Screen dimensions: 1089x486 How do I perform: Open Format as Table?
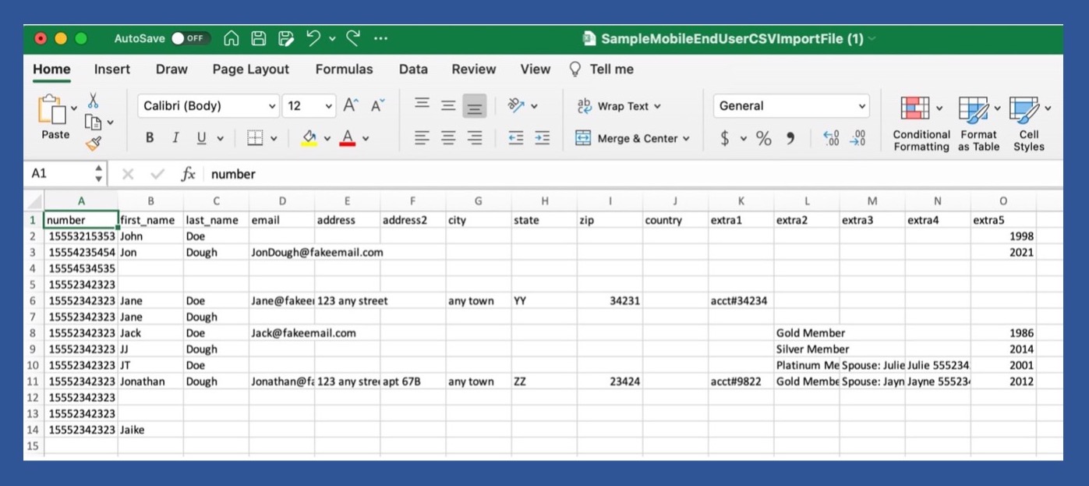pyautogui.click(x=979, y=123)
